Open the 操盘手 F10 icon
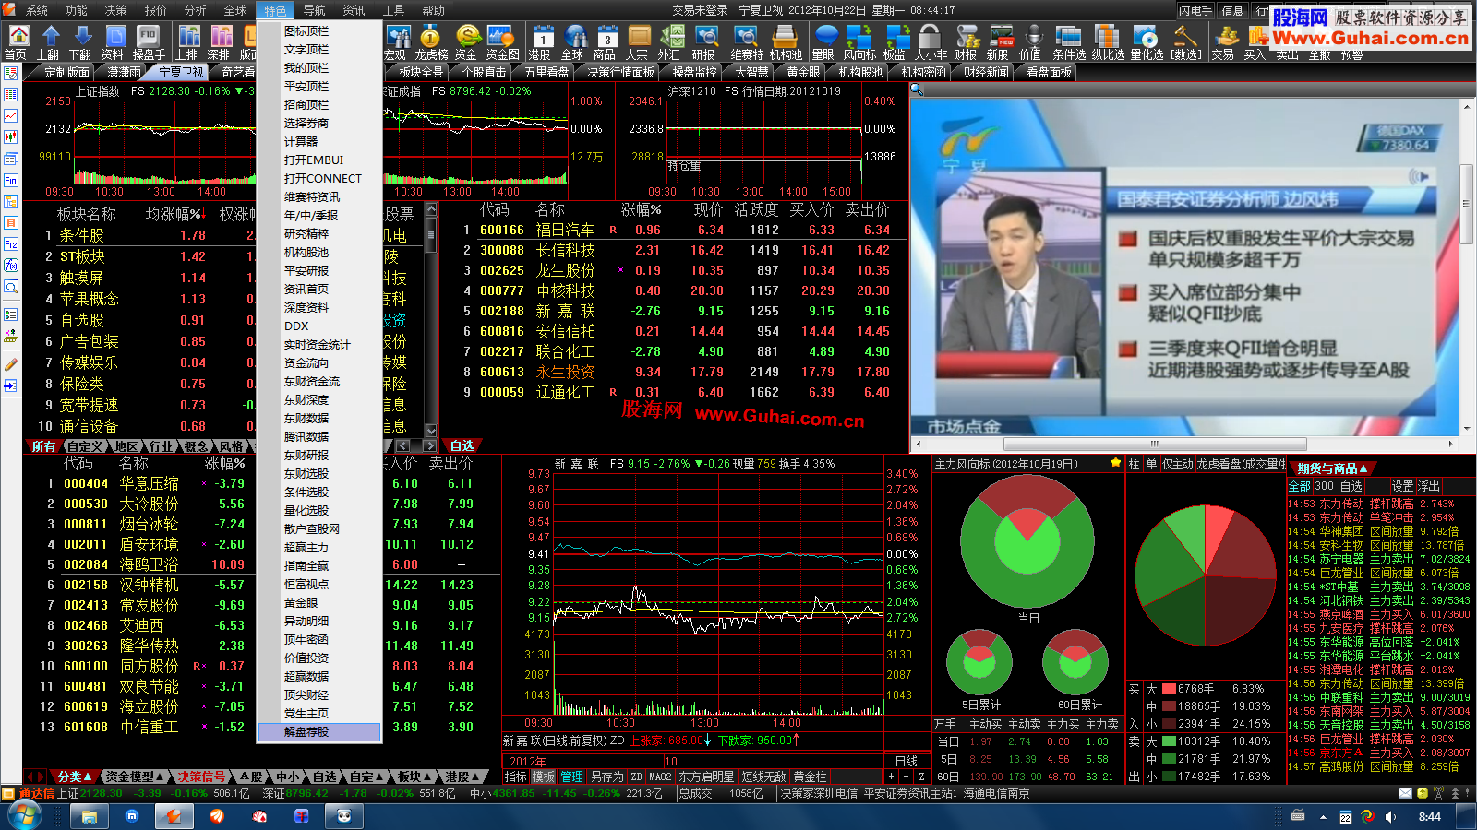The image size is (1477, 830). coord(149,42)
